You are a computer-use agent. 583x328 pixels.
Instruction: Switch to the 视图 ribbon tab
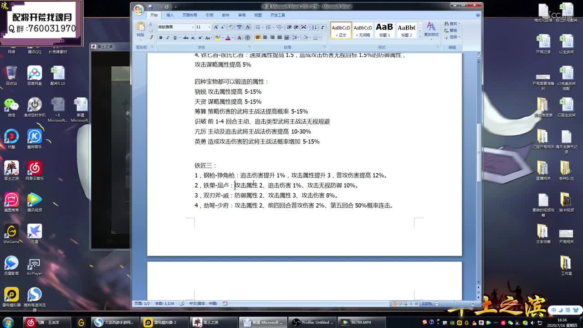coord(258,15)
